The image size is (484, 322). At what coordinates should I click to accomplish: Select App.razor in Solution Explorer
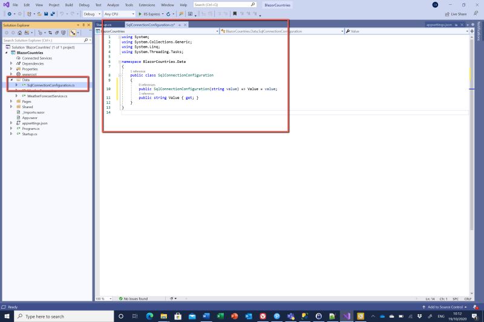click(30, 118)
